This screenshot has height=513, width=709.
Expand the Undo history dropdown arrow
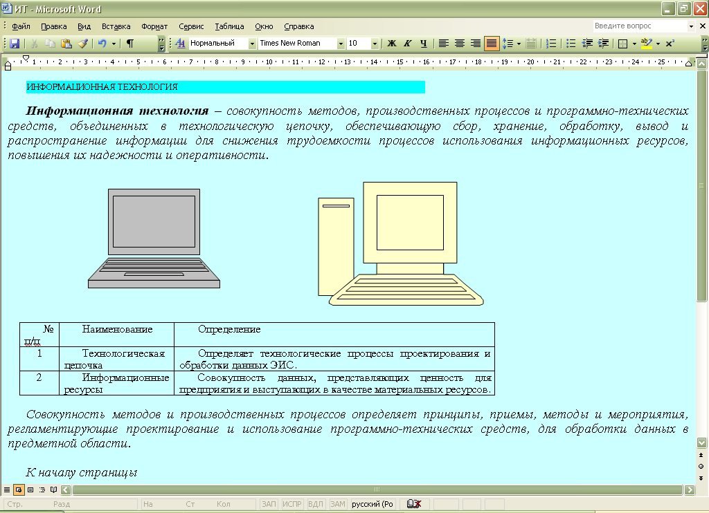click(114, 44)
